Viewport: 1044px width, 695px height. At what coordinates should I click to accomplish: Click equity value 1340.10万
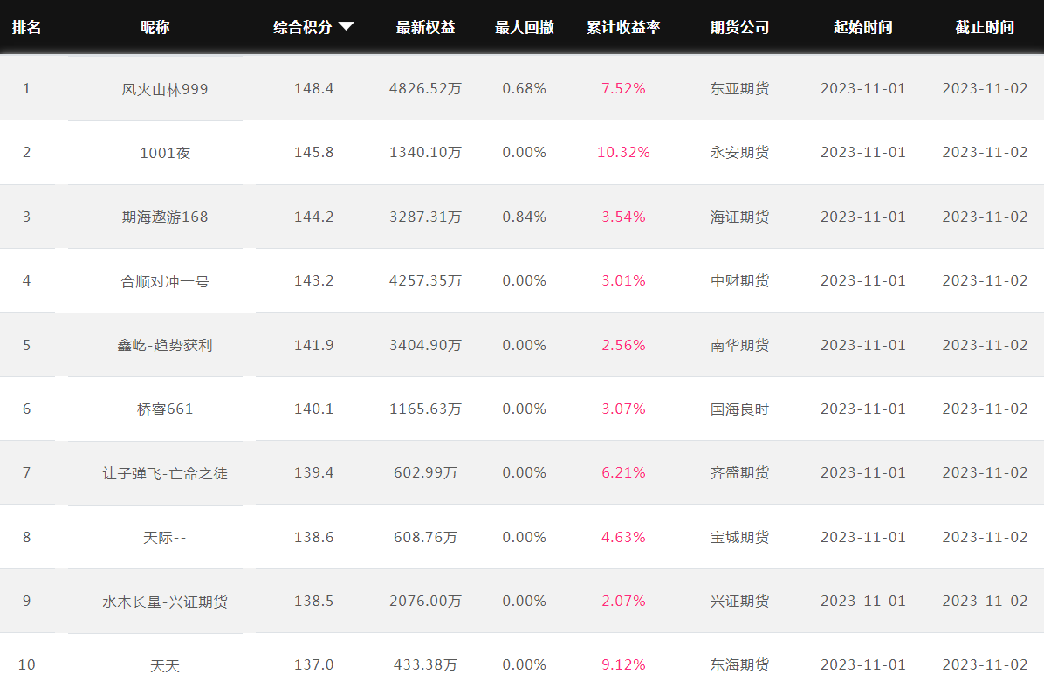click(425, 153)
